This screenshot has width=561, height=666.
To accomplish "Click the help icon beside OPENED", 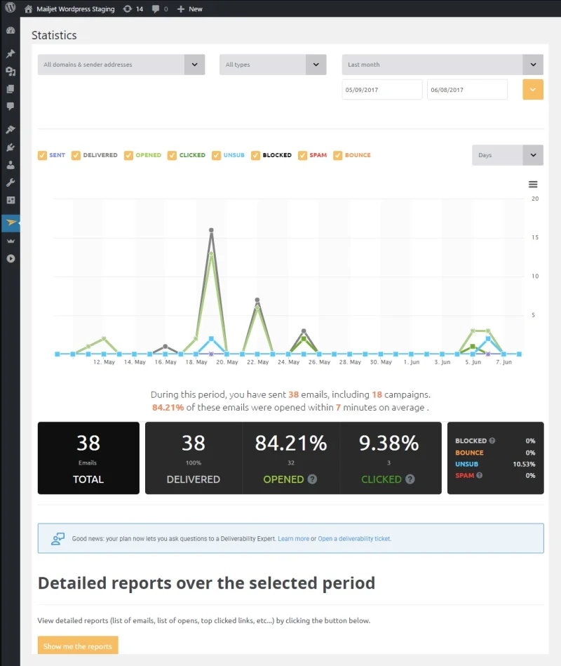I will tap(312, 479).
